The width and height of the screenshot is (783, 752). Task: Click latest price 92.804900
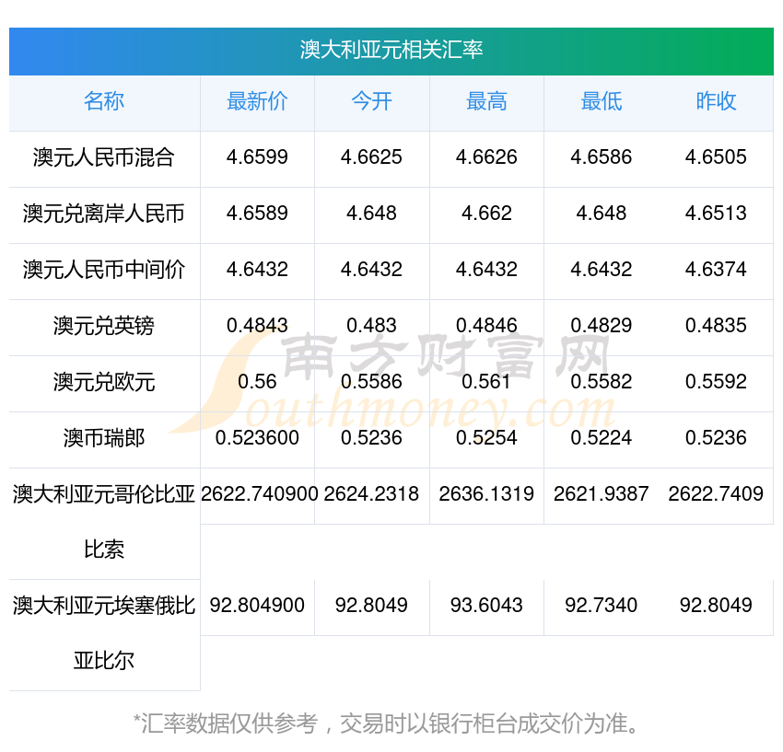(x=257, y=606)
